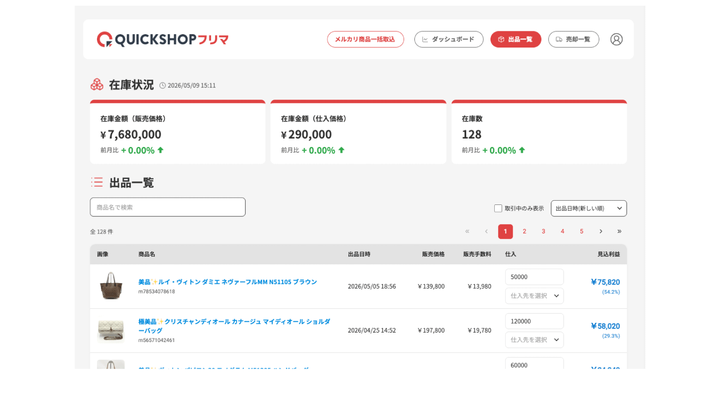The width and height of the screenshot is (720, 417).
Task: Open 仕入先を選択 dropdown for ルイ・ヴィトン ダミエ row
Action: [x=534, y=296]
